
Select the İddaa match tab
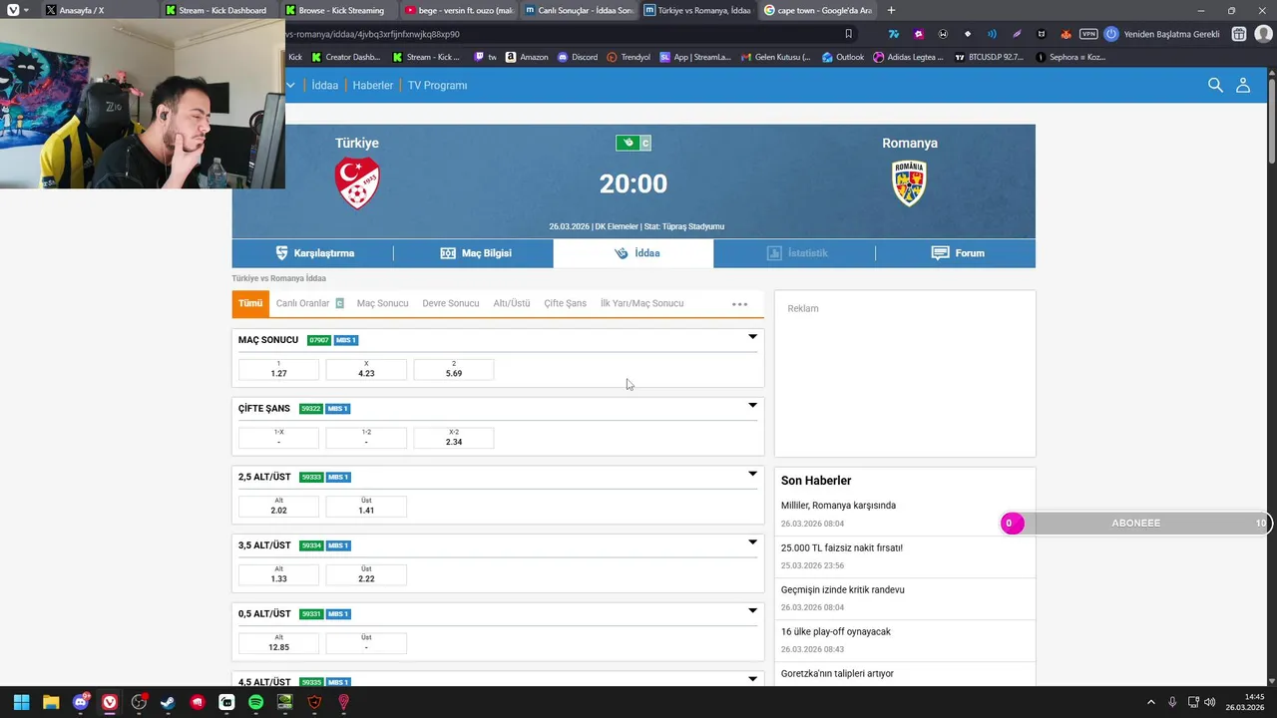pos(634,253)
